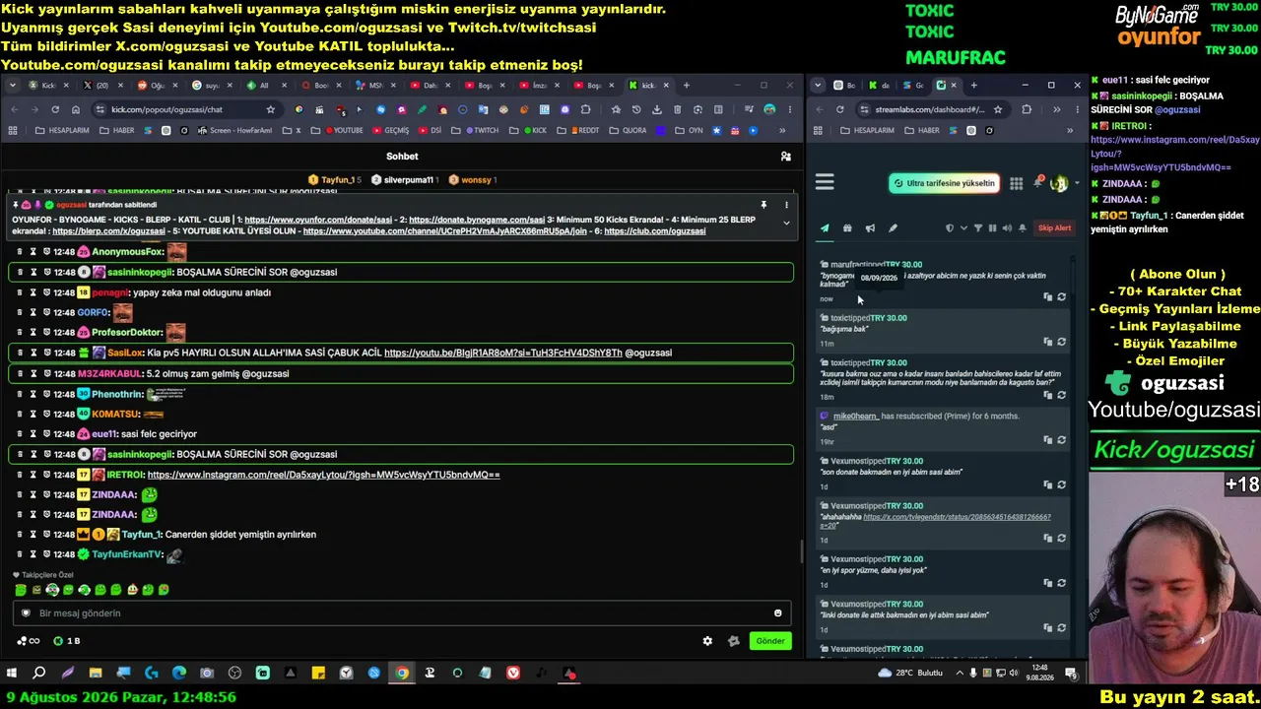Select the paper plane recent events tab

tap(825, 228)
